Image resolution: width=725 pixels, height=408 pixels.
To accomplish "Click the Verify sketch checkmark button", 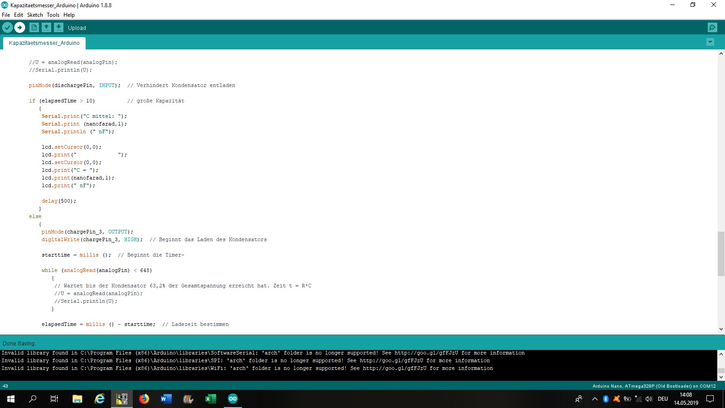I will click(7, 28).
